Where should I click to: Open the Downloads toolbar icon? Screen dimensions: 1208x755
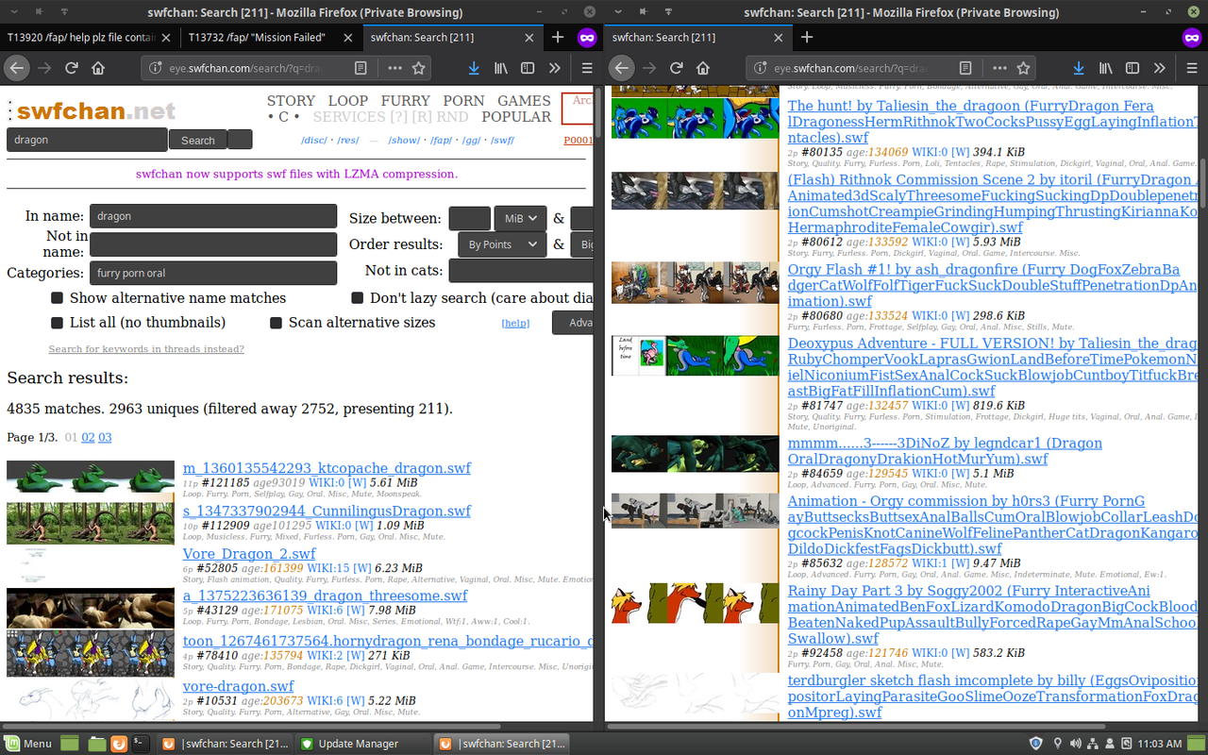(474, 67)
